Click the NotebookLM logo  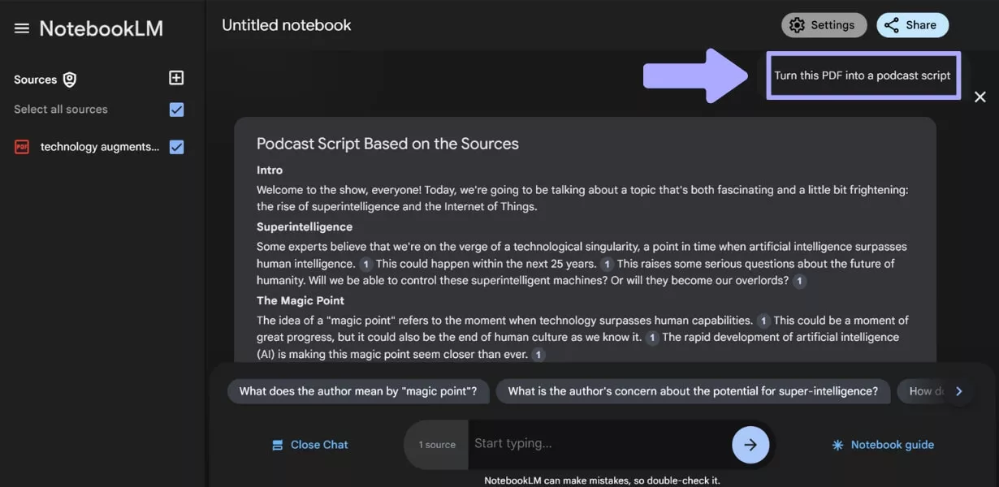[106, 27]
